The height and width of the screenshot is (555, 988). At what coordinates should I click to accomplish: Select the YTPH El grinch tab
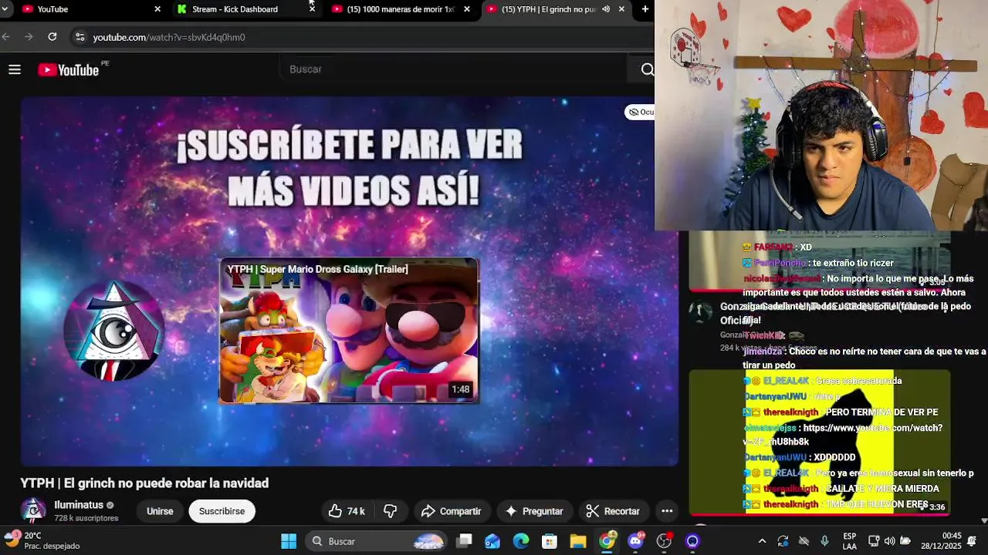tap(549, 9)
